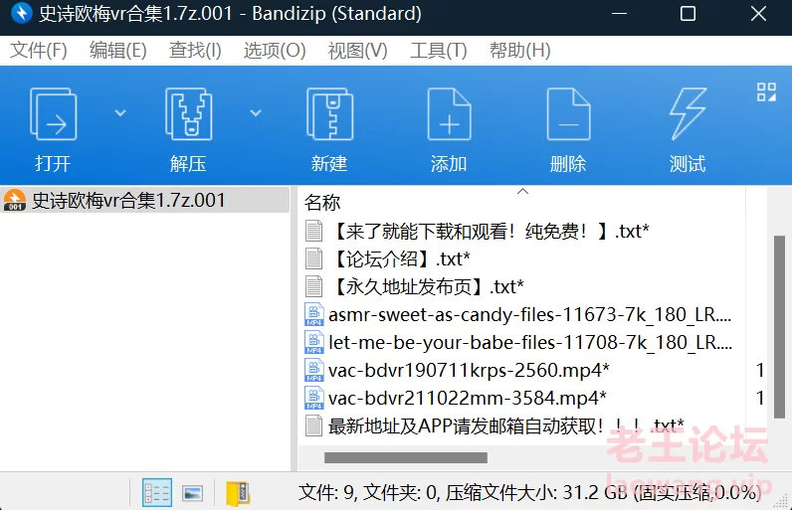
Task: Open the 文件(F) menu
Action: coord(39,51)
